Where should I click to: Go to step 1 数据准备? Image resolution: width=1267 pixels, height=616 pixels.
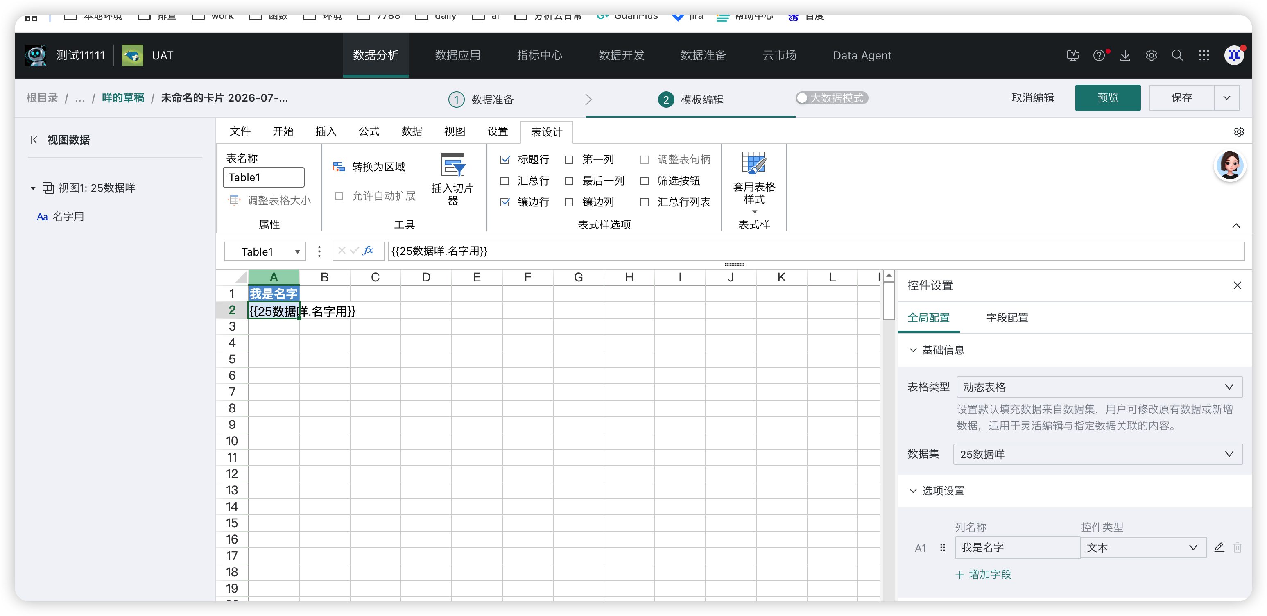(481, 100)
